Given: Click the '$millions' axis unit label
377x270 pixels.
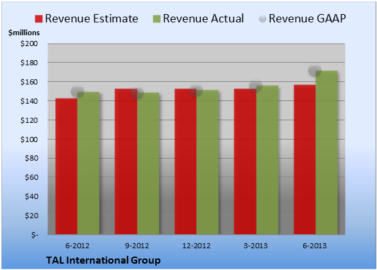Looking at the screenshot, I should (x=24, y=33).
